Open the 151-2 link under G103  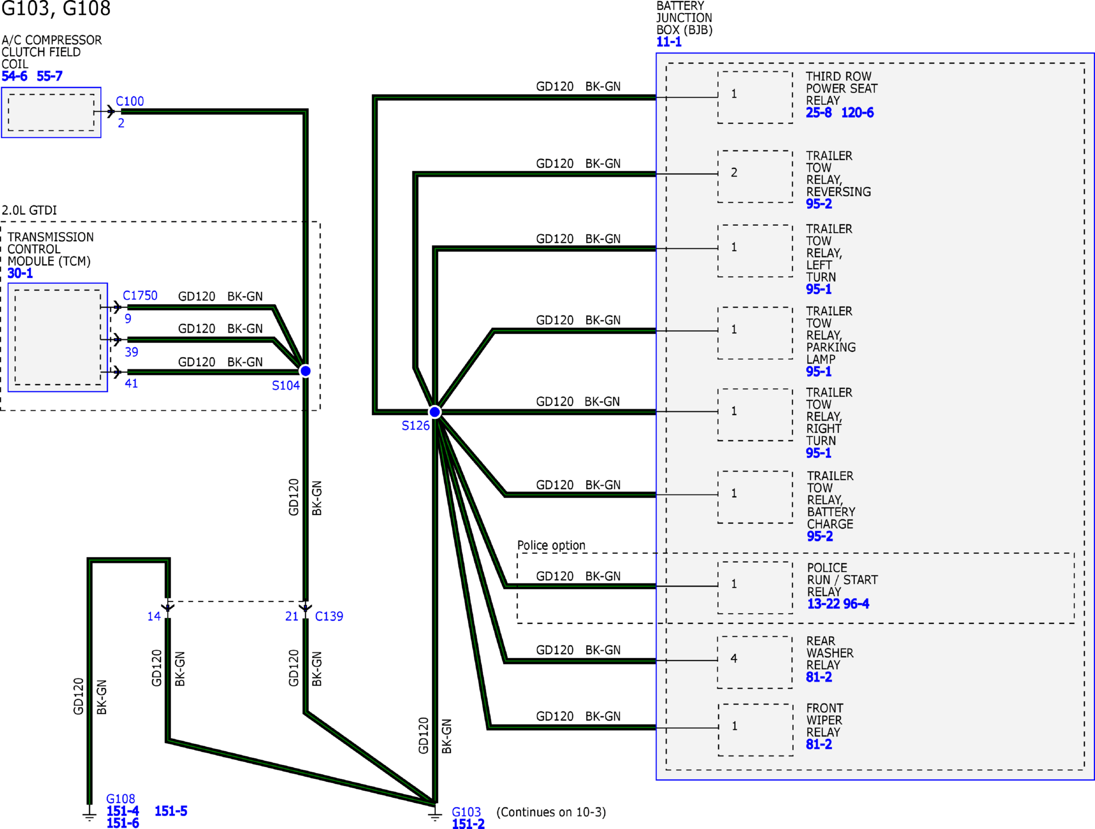[468, 823]
